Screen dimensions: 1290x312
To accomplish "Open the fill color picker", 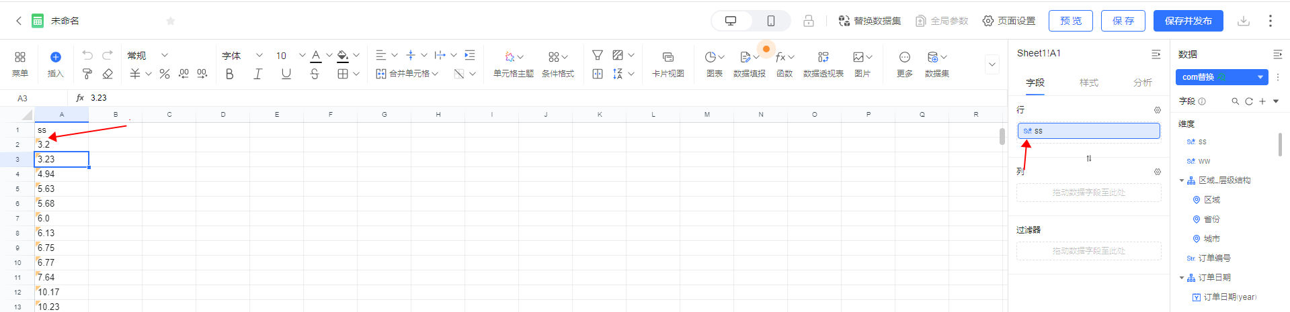I will point(343,56).
